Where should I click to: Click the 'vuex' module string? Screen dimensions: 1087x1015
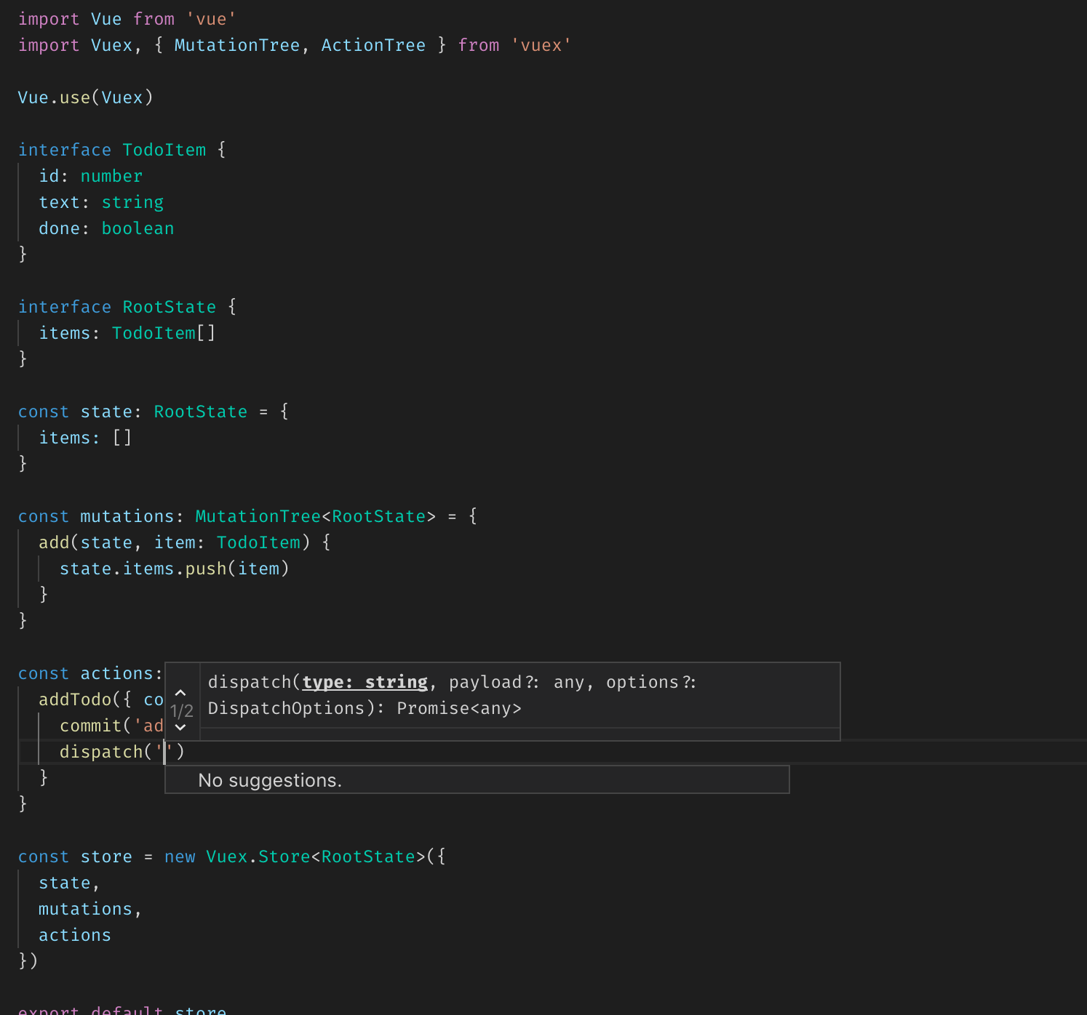point(541,45)
